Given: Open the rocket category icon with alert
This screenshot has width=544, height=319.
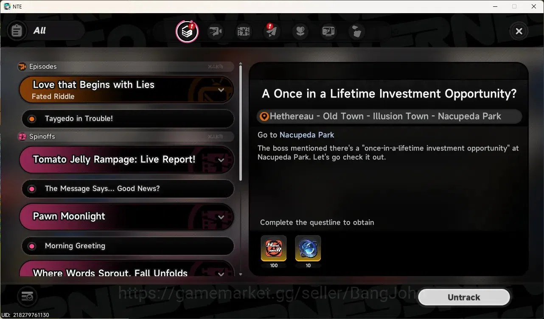Looking at the screenshot, I should [272, 31].
